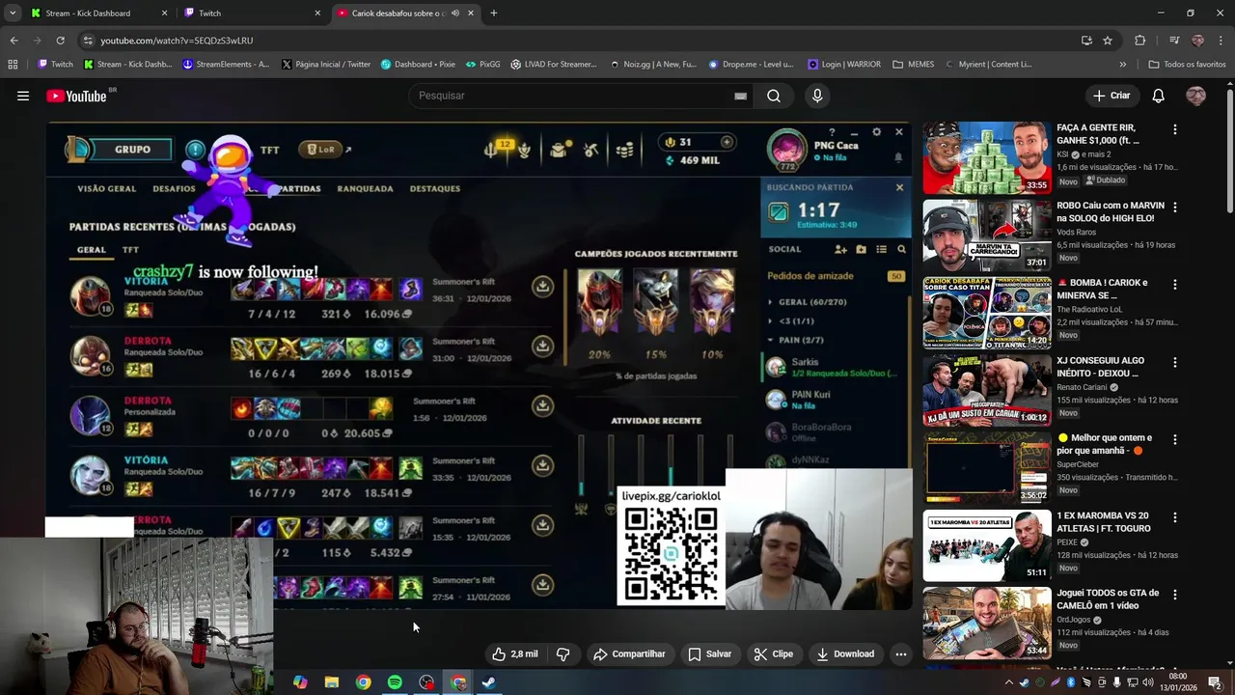The height and width of the screenshot is (695, 1235).
Task: Open the YouTube guide hamburger menu
Action: pos(23,96)
